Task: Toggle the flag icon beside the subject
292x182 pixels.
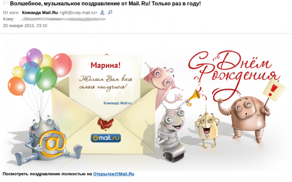Action: [5, 3]
